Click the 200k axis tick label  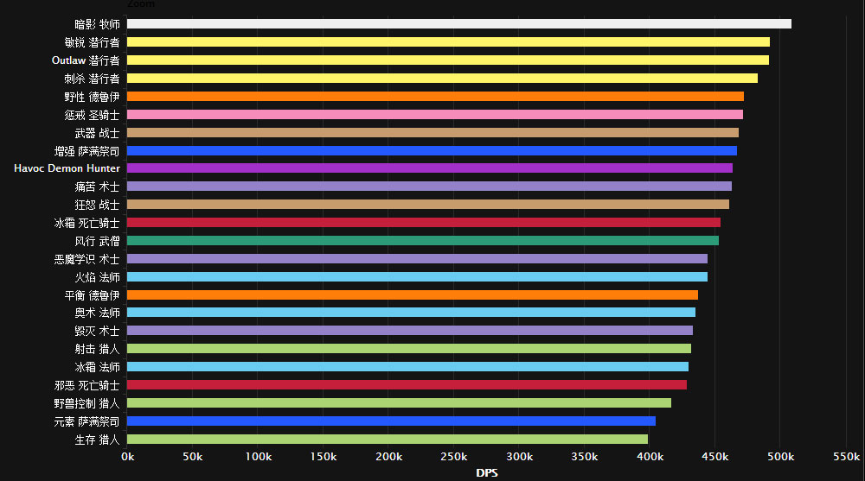coord(389,457)
